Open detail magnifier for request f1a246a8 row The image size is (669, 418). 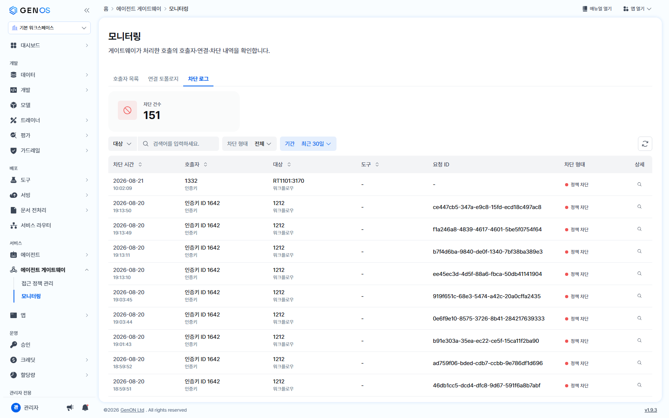639,229
